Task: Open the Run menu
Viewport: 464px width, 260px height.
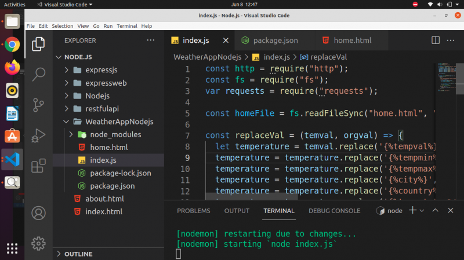Action: (108, 26)
